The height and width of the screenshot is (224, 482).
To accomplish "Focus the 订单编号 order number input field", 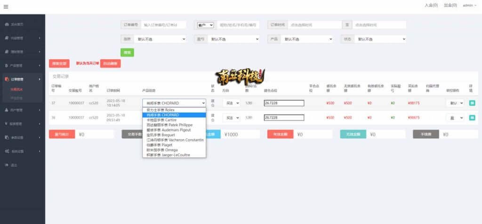I will point(163,25).
